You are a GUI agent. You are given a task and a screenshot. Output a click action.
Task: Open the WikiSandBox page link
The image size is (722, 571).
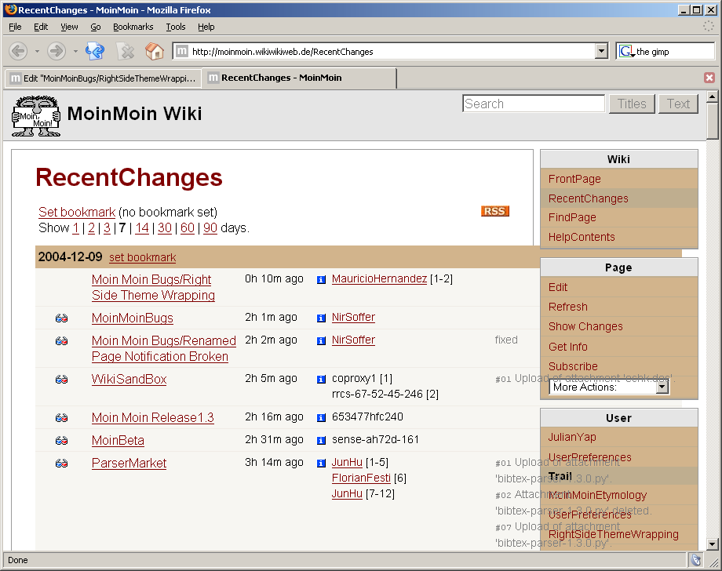pyautogui.click(x=129, y=379)
